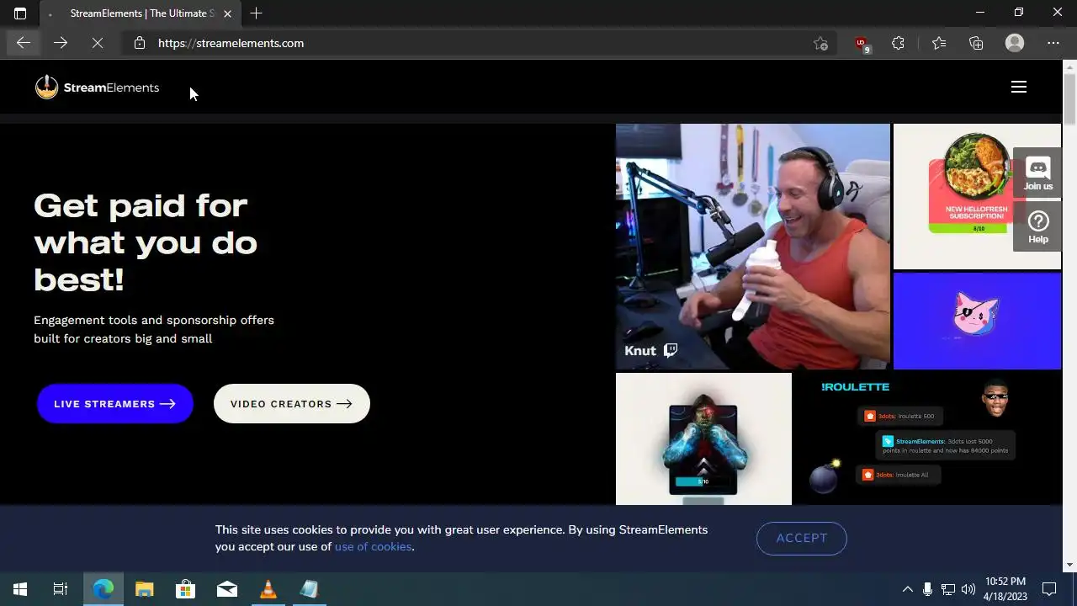Open volume control in system tray
The image size is (1077, 606).
(968, 589)
